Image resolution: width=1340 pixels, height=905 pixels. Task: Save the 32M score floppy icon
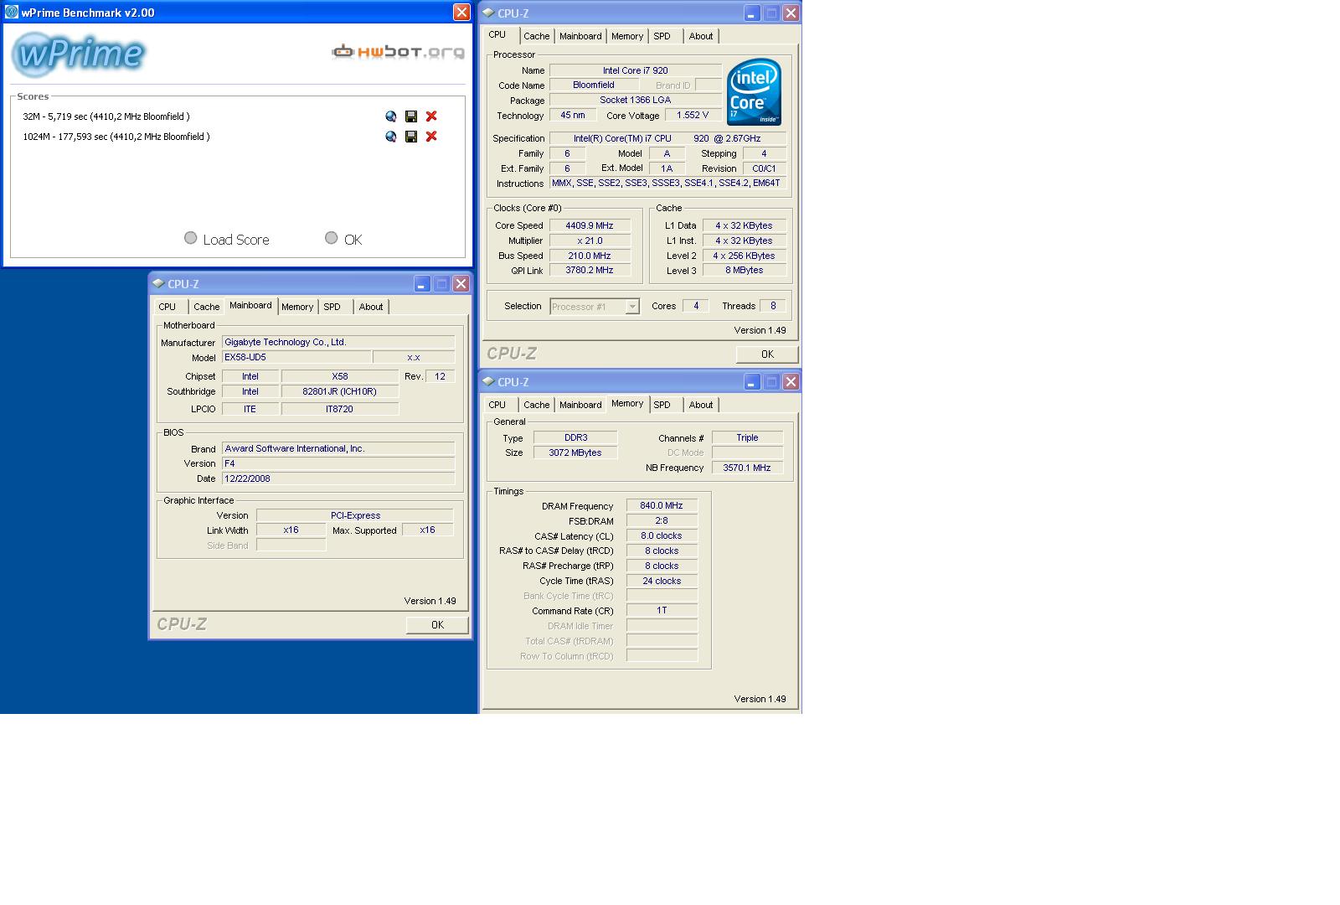tap(411, 116)
